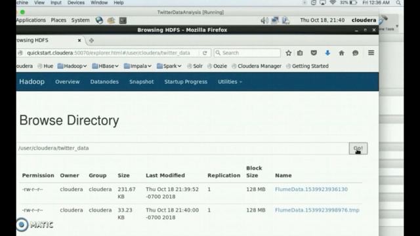This screenshot has height=236, width=420.
Task: Open the Cloudera Manager bookmark
Action: click(257, 66)
